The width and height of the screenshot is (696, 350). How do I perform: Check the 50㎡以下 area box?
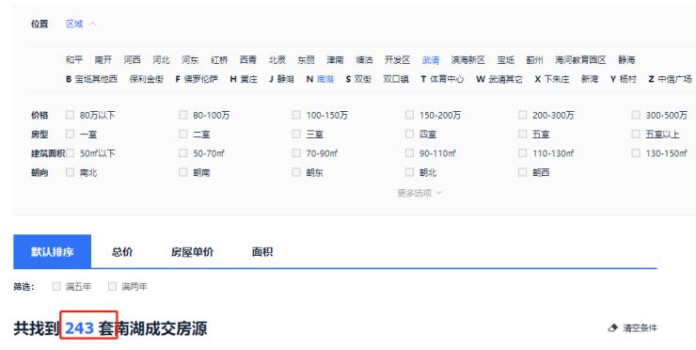tap(71, 152)
